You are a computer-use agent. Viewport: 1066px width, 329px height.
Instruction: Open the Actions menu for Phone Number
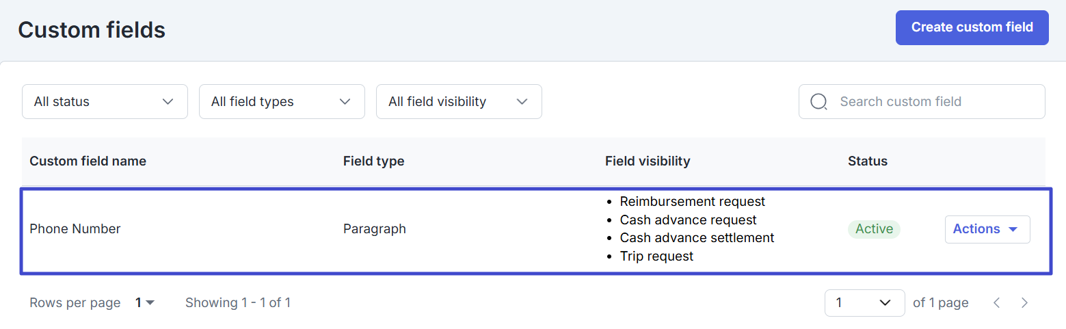tap(987, 229)
